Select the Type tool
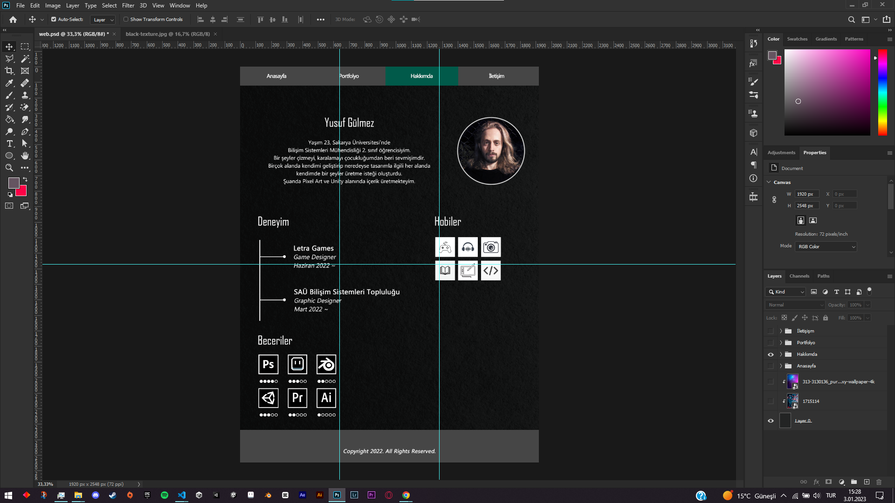Image resolution: width=895 pixels, height=503 pixels. [x=9, y=144]
